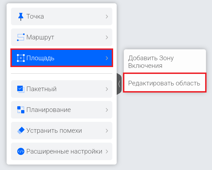Click the Пакетный checkbox-style icon
The height and width of the screenshot is (170, 212).
(x=21, y=89)
